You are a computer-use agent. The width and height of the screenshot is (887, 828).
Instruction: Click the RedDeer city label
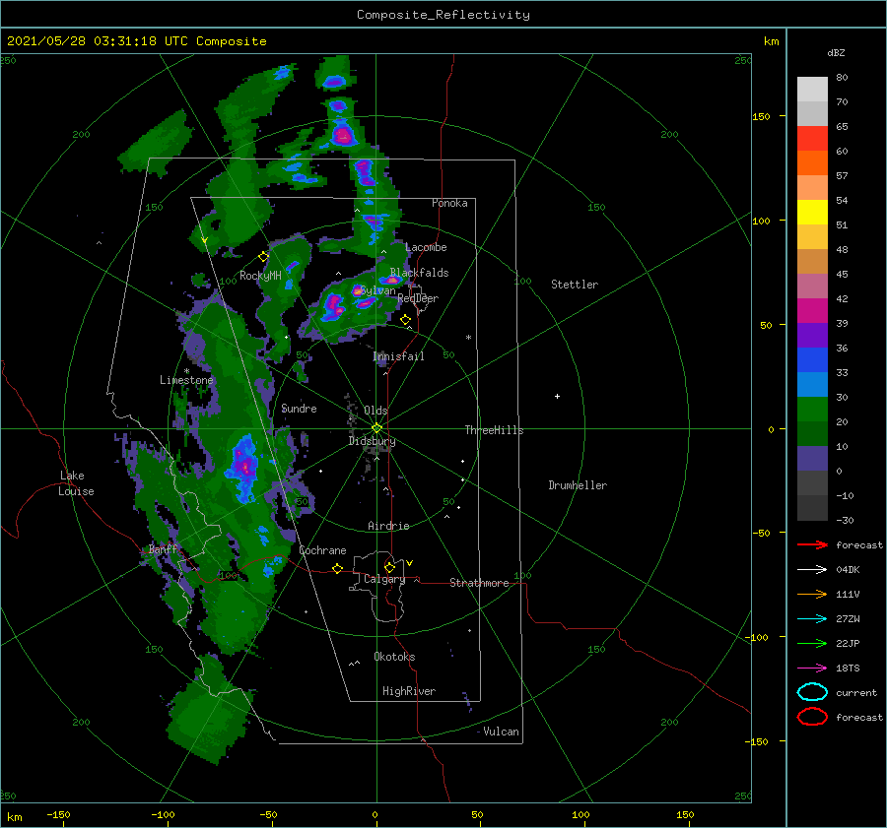418,298
